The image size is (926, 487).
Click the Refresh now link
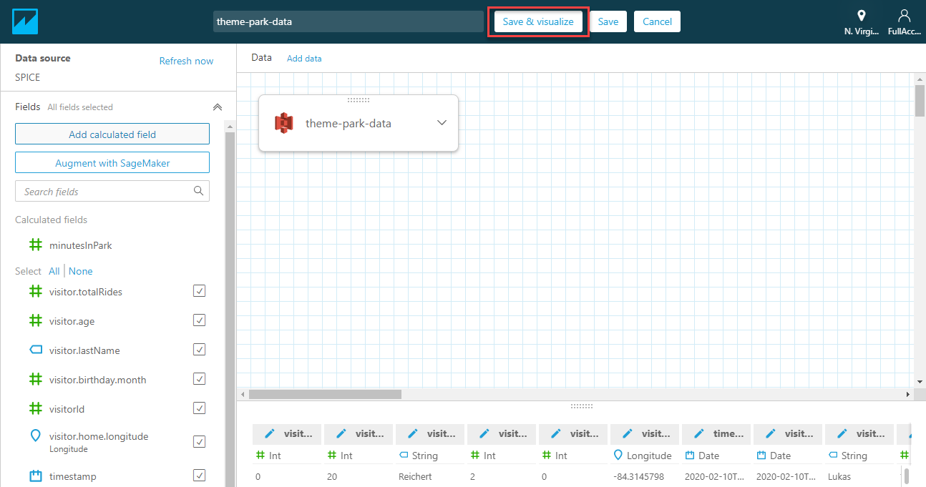(186, 61)
